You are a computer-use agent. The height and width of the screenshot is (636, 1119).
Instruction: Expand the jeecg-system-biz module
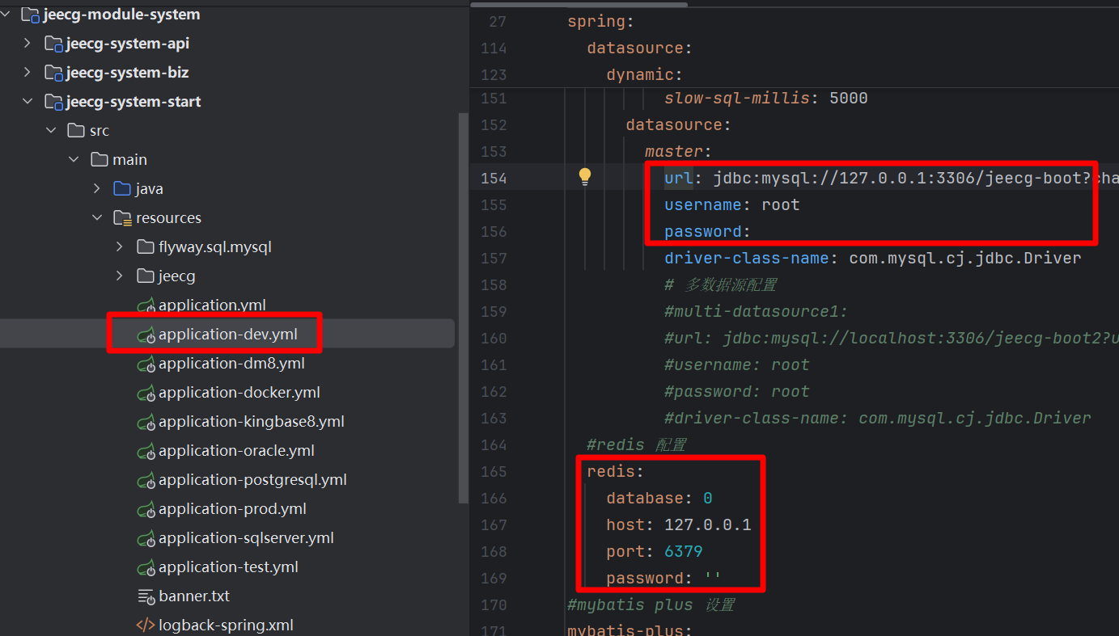pyautogui.click(x=28, y=73)
